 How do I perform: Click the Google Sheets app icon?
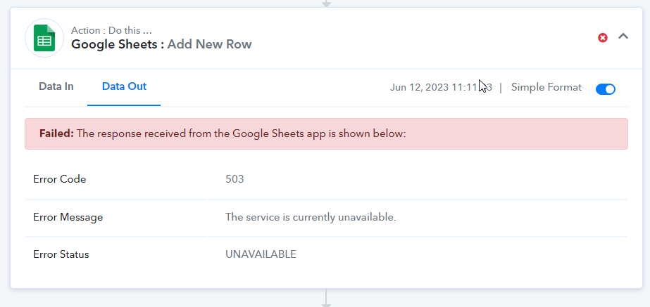pyautogui.click(x=44, y=38)
